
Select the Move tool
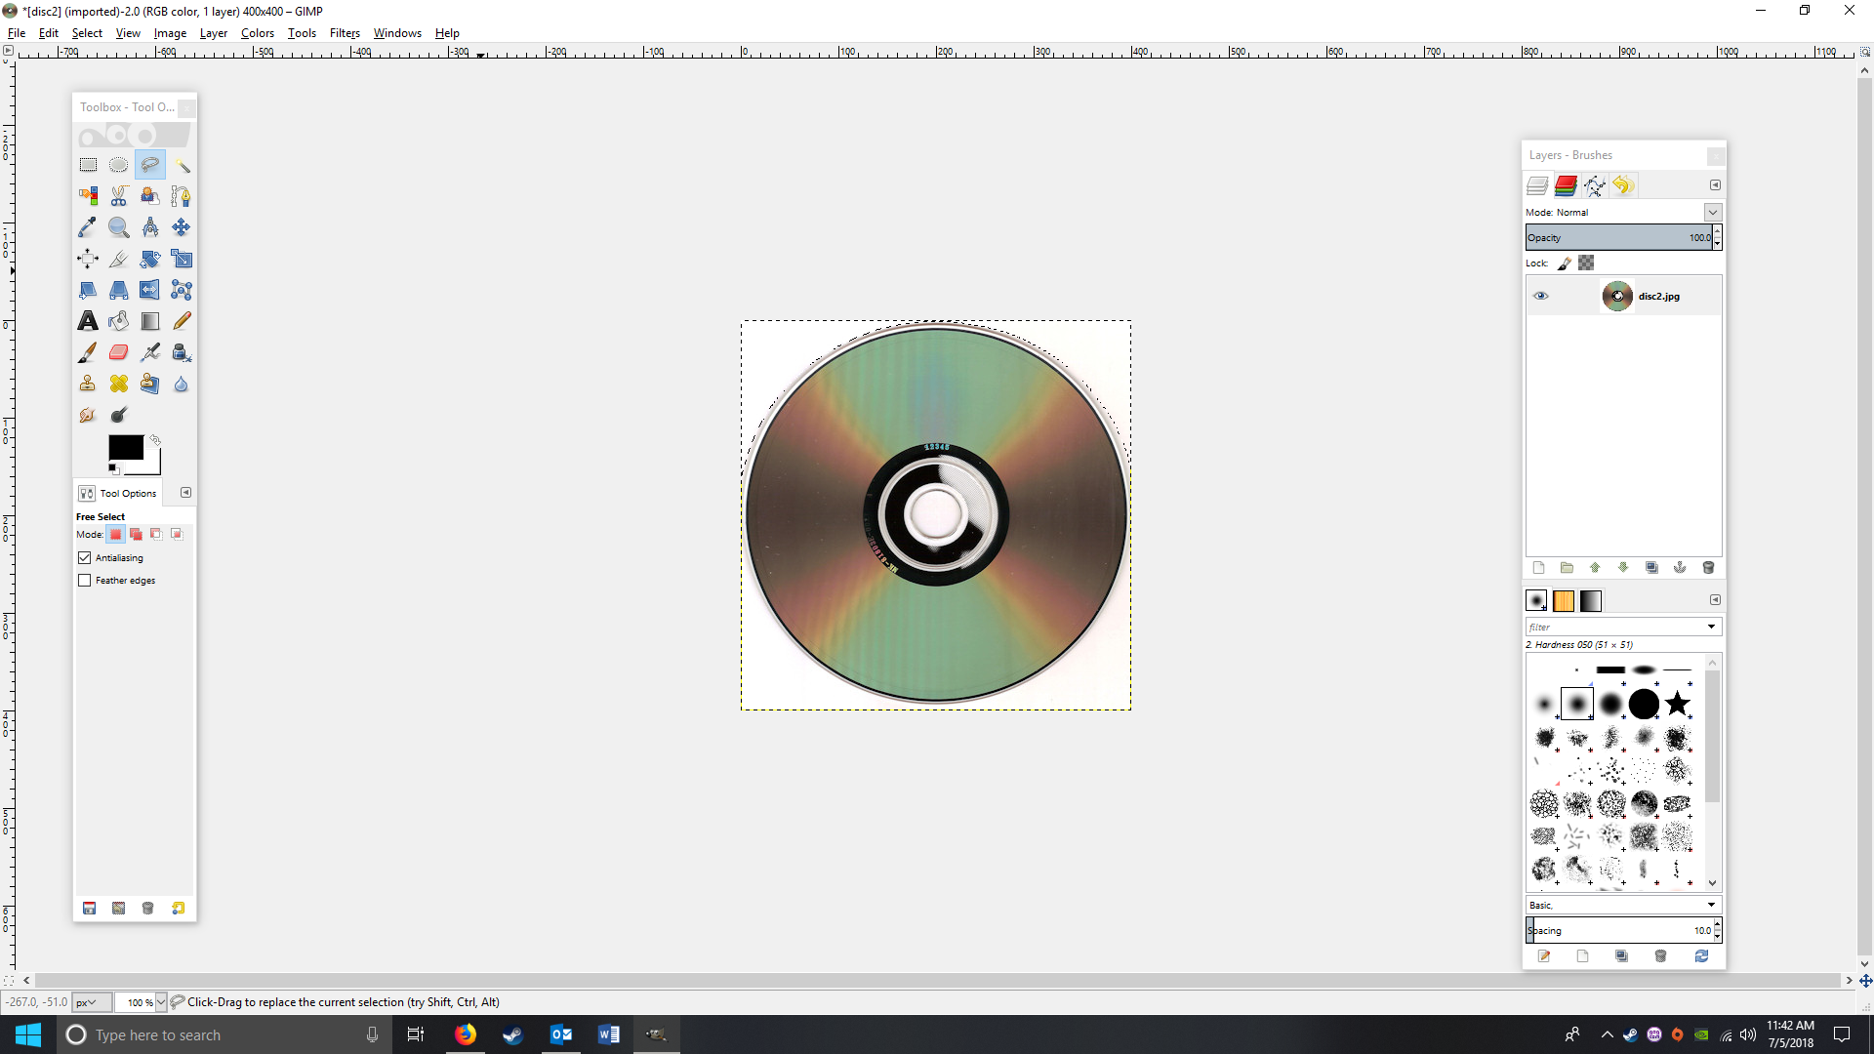[182, 227]
